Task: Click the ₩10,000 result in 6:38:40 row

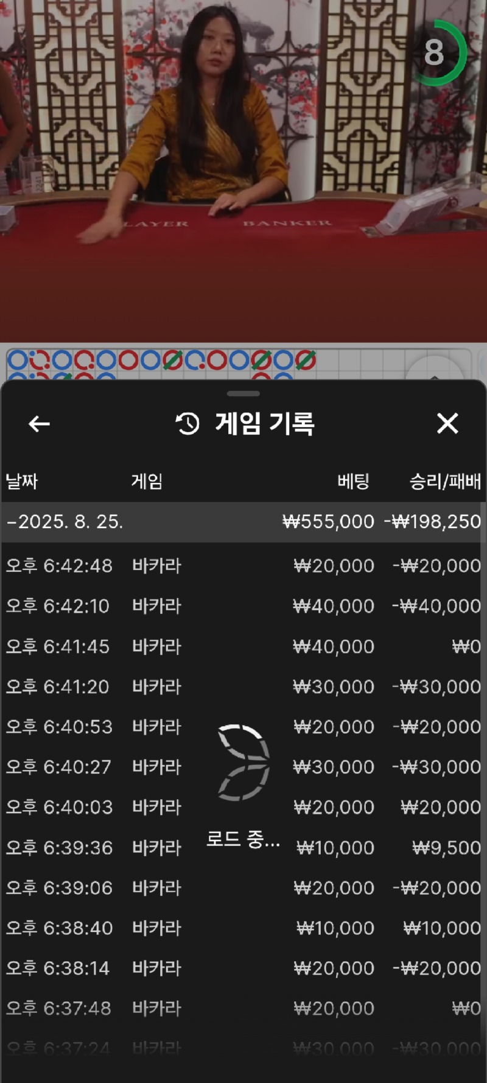Action: 442,928
